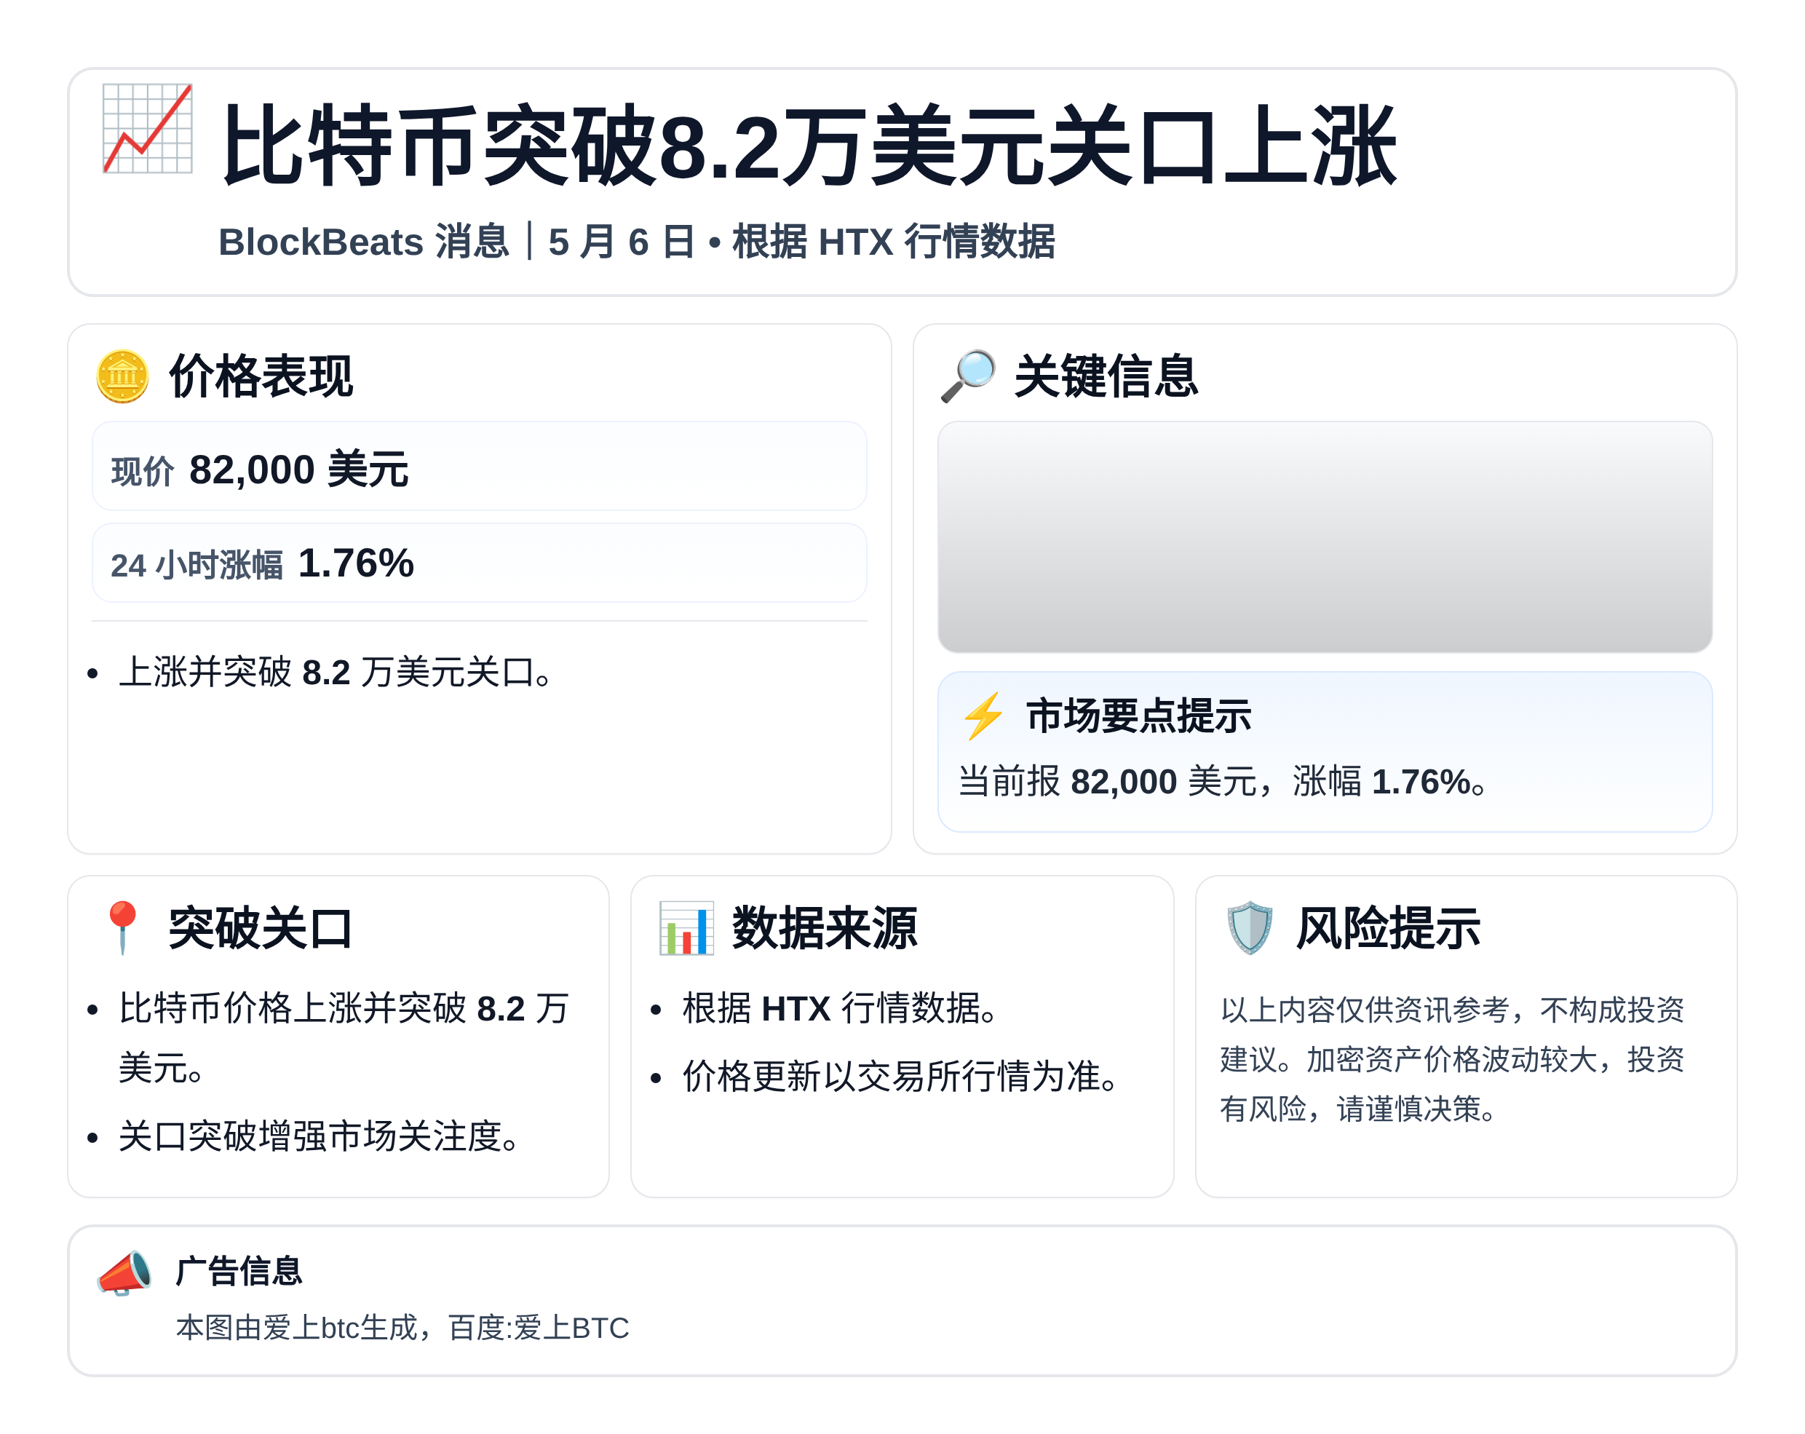Select the 价格表现 section heading
The image size is (1805, 1434).
261,376
